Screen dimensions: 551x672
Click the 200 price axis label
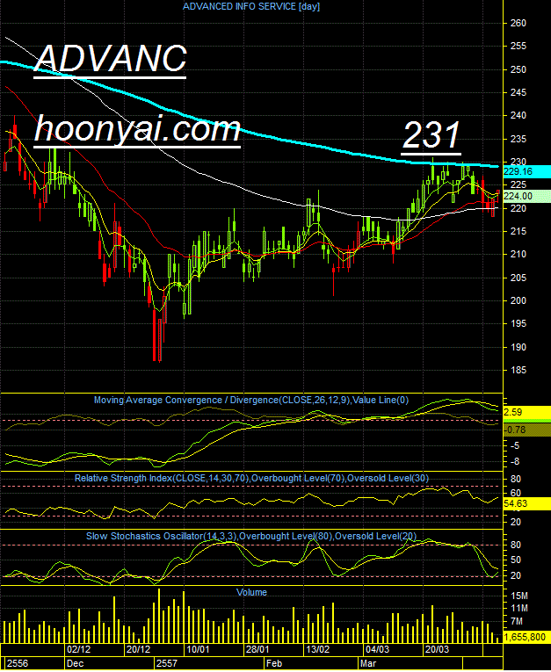[518, 300]
